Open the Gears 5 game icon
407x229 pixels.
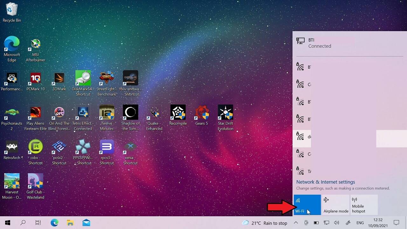tap(202, 115)
